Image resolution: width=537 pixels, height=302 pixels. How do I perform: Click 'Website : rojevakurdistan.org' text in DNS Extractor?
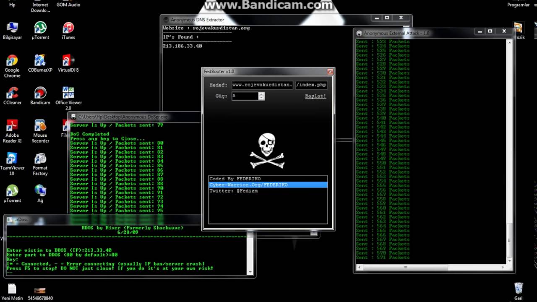click(x=206, y=28)
